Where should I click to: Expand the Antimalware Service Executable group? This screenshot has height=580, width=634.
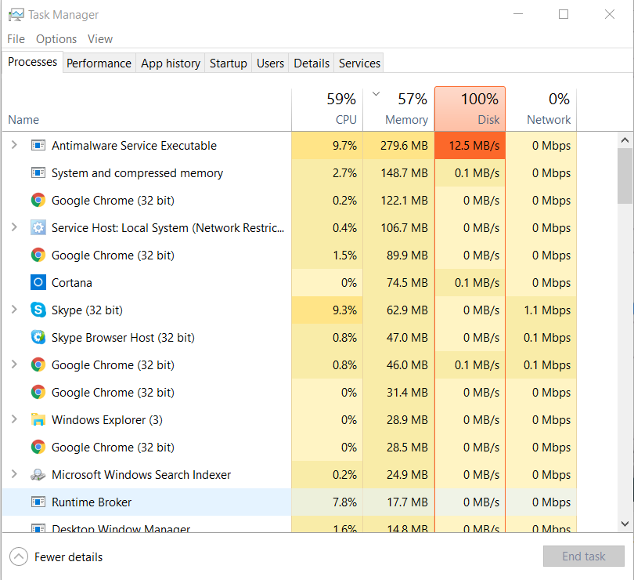pos(14,146)
